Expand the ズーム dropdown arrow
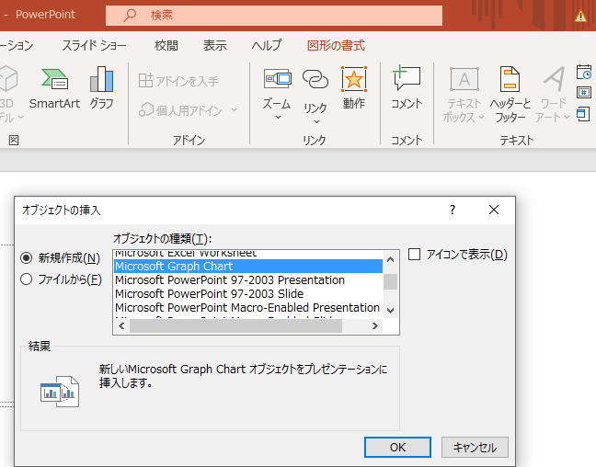This screenshot has width=596, height=467. [x=278, y=118]
